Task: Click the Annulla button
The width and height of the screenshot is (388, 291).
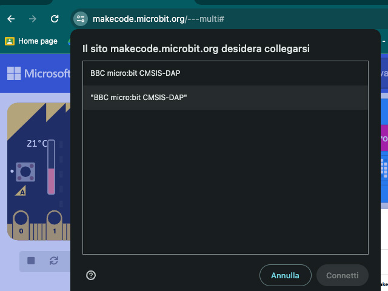Action: [x=285, y=275]
